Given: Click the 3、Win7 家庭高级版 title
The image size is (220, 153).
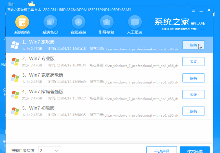Looking at the screenshot, I should coord(43,75).
